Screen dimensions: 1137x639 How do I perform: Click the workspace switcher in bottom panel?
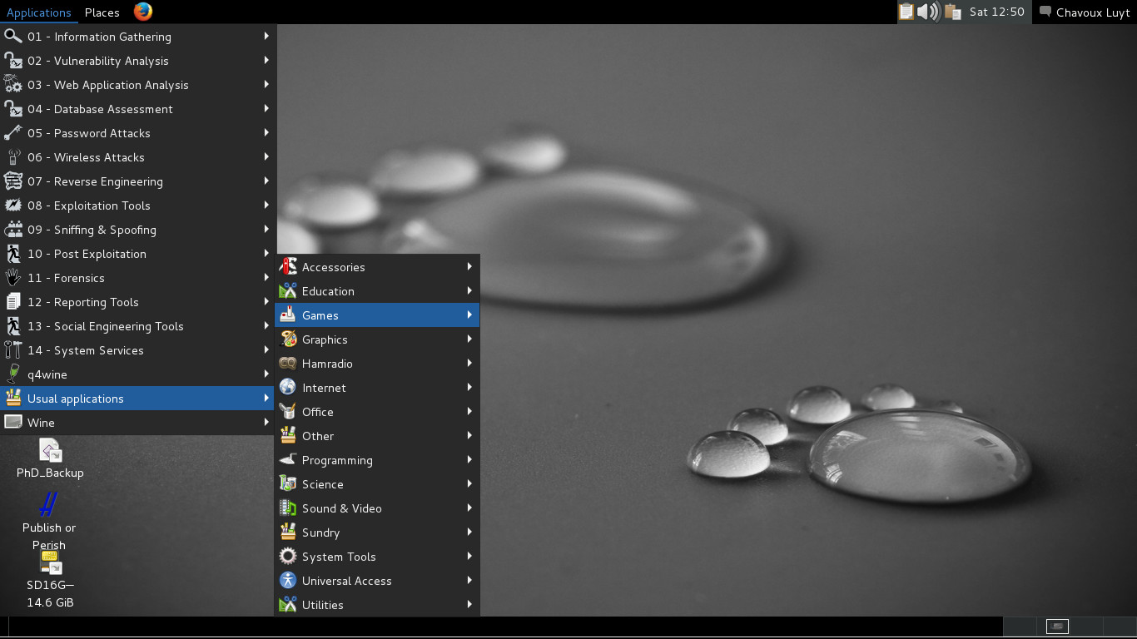(1057, 627)
